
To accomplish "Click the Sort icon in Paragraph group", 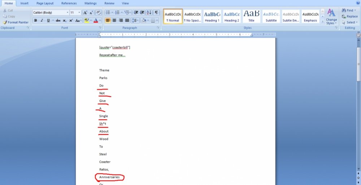I will (149, 13).
